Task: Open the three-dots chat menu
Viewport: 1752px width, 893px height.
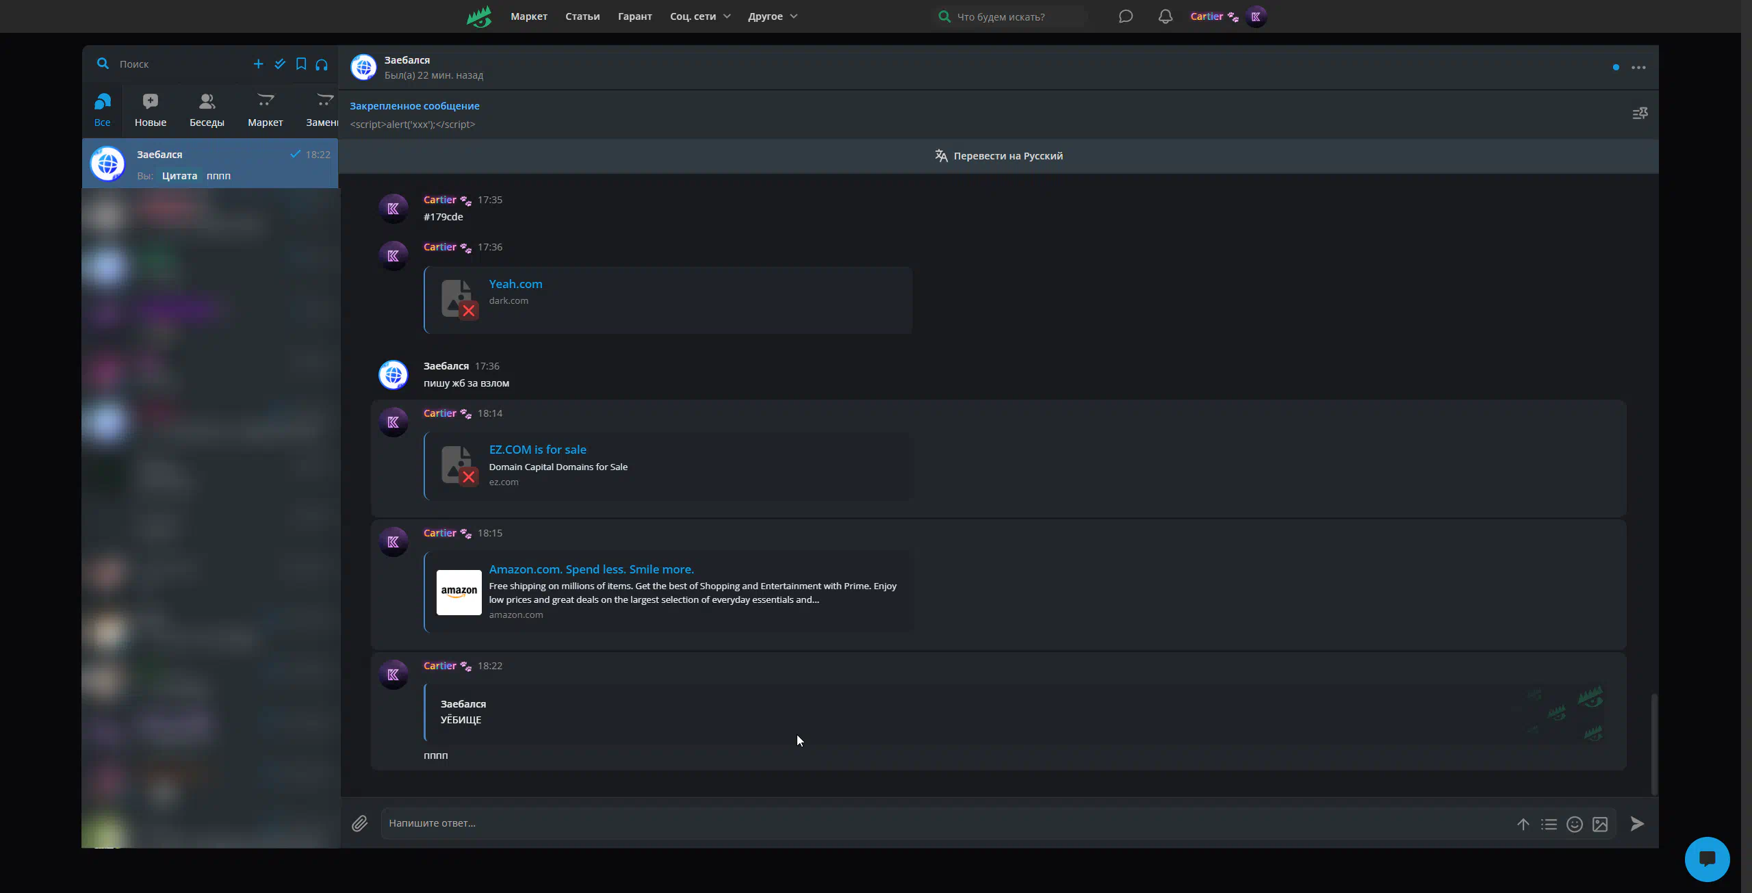Action: point(1638,67)
